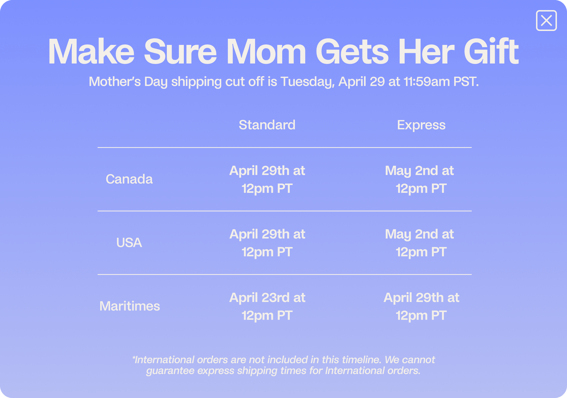Click the divider line below the column headers
567x398 pixels.
tap(284, 148)
